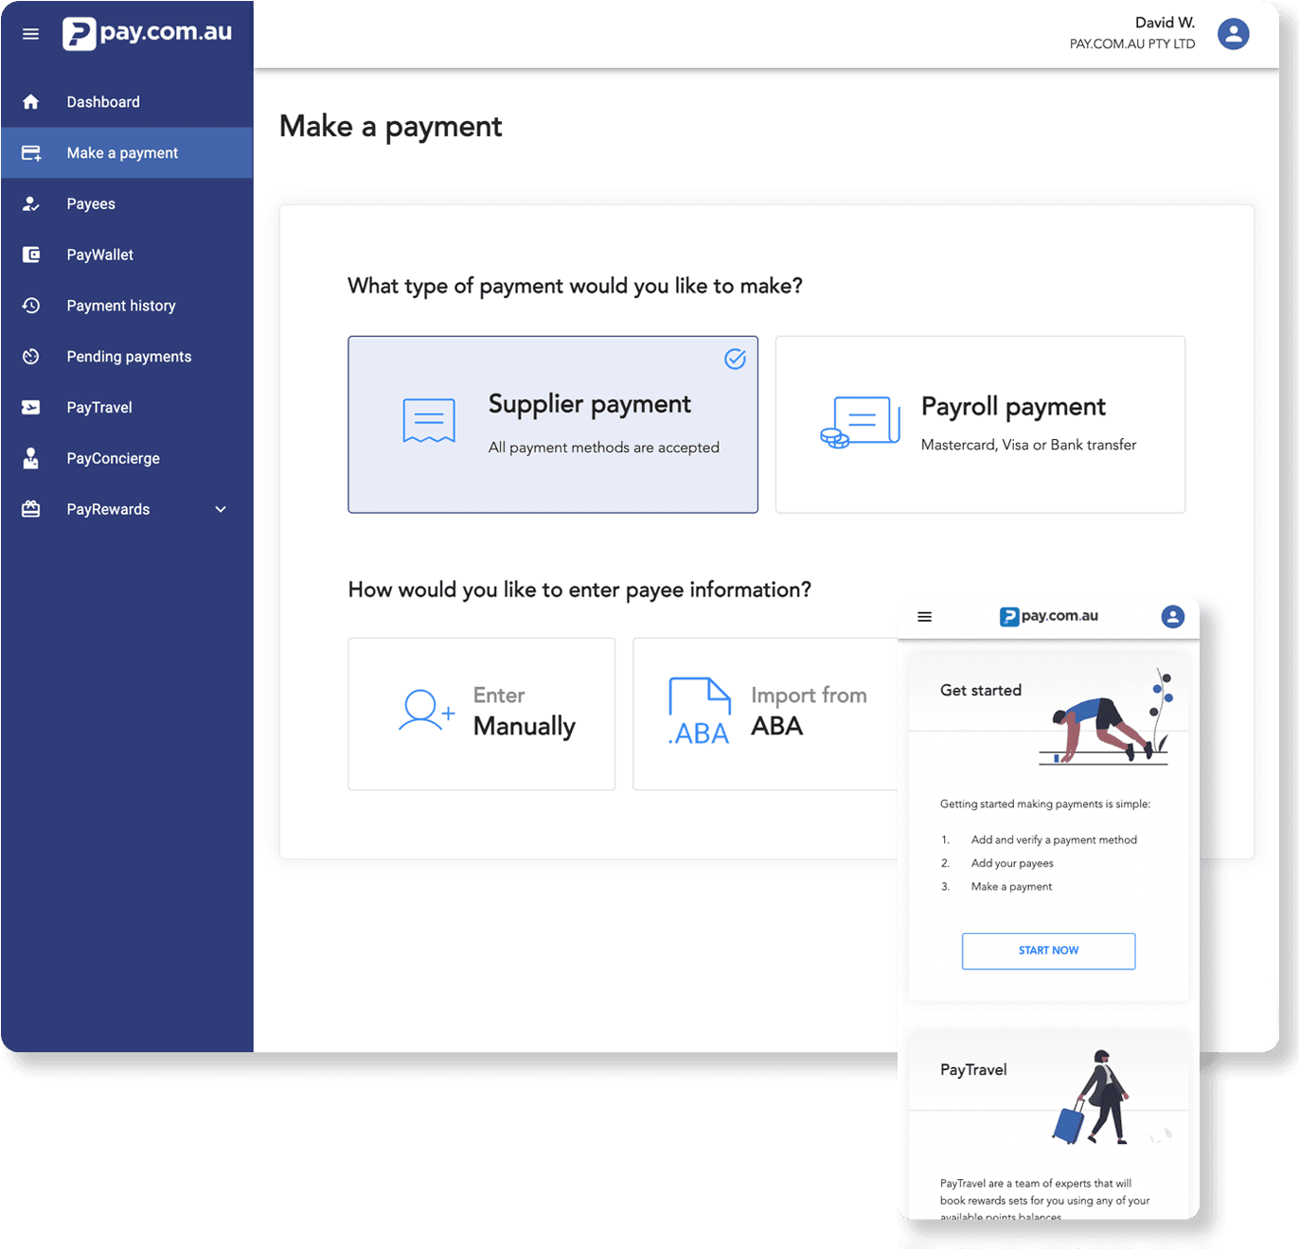Click the David W. account name

(x=1165, y=23)
